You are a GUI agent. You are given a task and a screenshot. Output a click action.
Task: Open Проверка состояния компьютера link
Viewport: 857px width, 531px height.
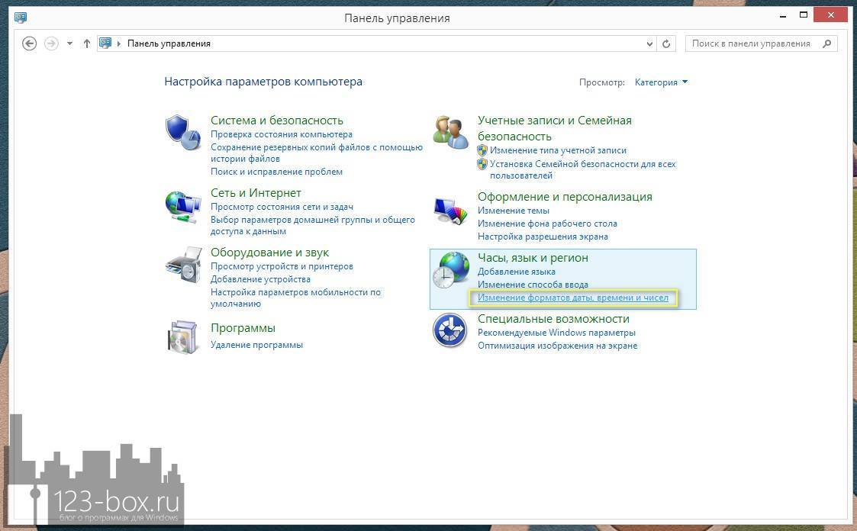coord(282,134)
